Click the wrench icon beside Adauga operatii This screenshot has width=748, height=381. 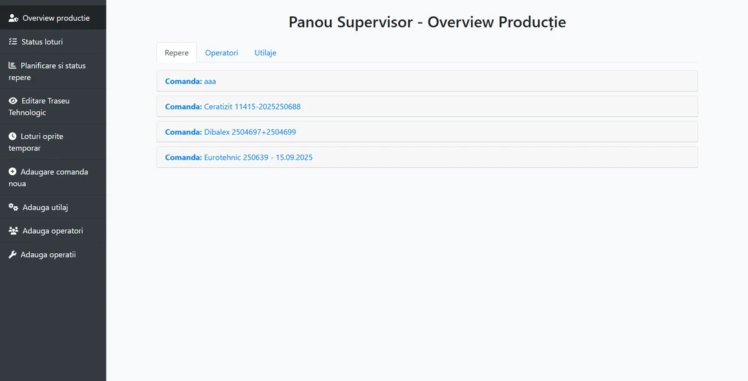[12, 254]
